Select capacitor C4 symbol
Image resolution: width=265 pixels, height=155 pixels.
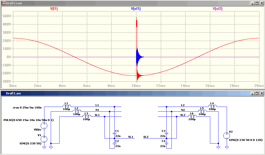click(x=166, y=143)
